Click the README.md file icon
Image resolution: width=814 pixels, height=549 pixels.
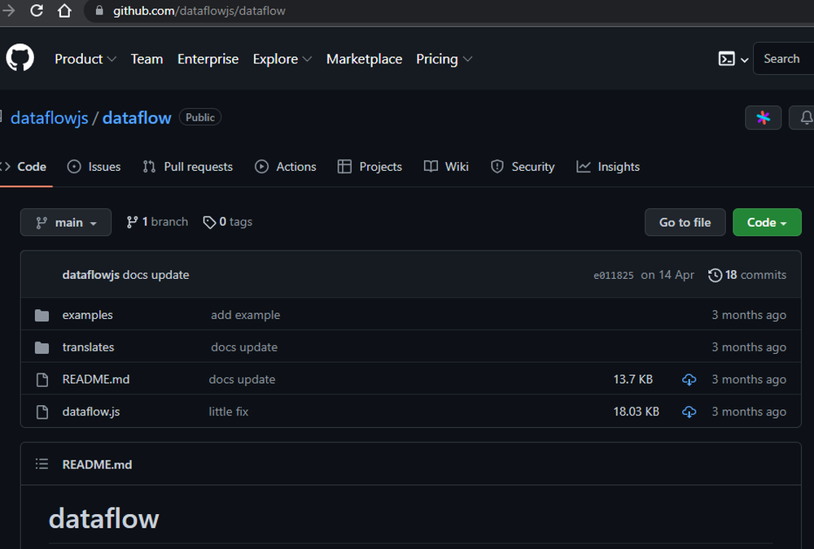pyautogui.click(x=42, y=380)
